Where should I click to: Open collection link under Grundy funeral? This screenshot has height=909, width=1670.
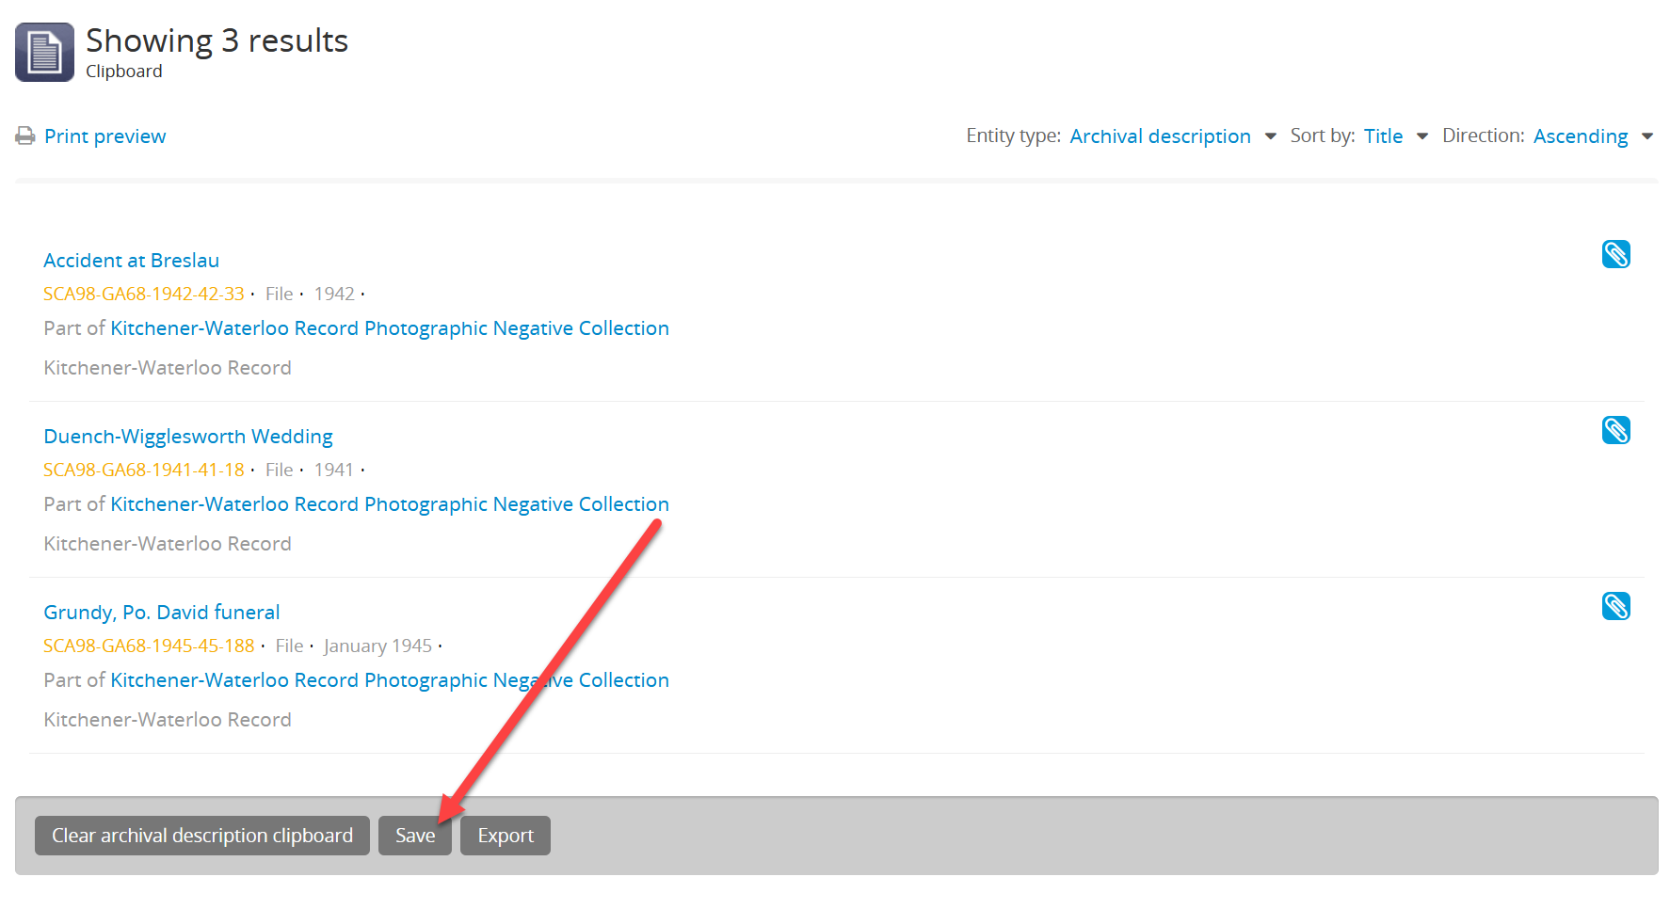tap(390, 680)
